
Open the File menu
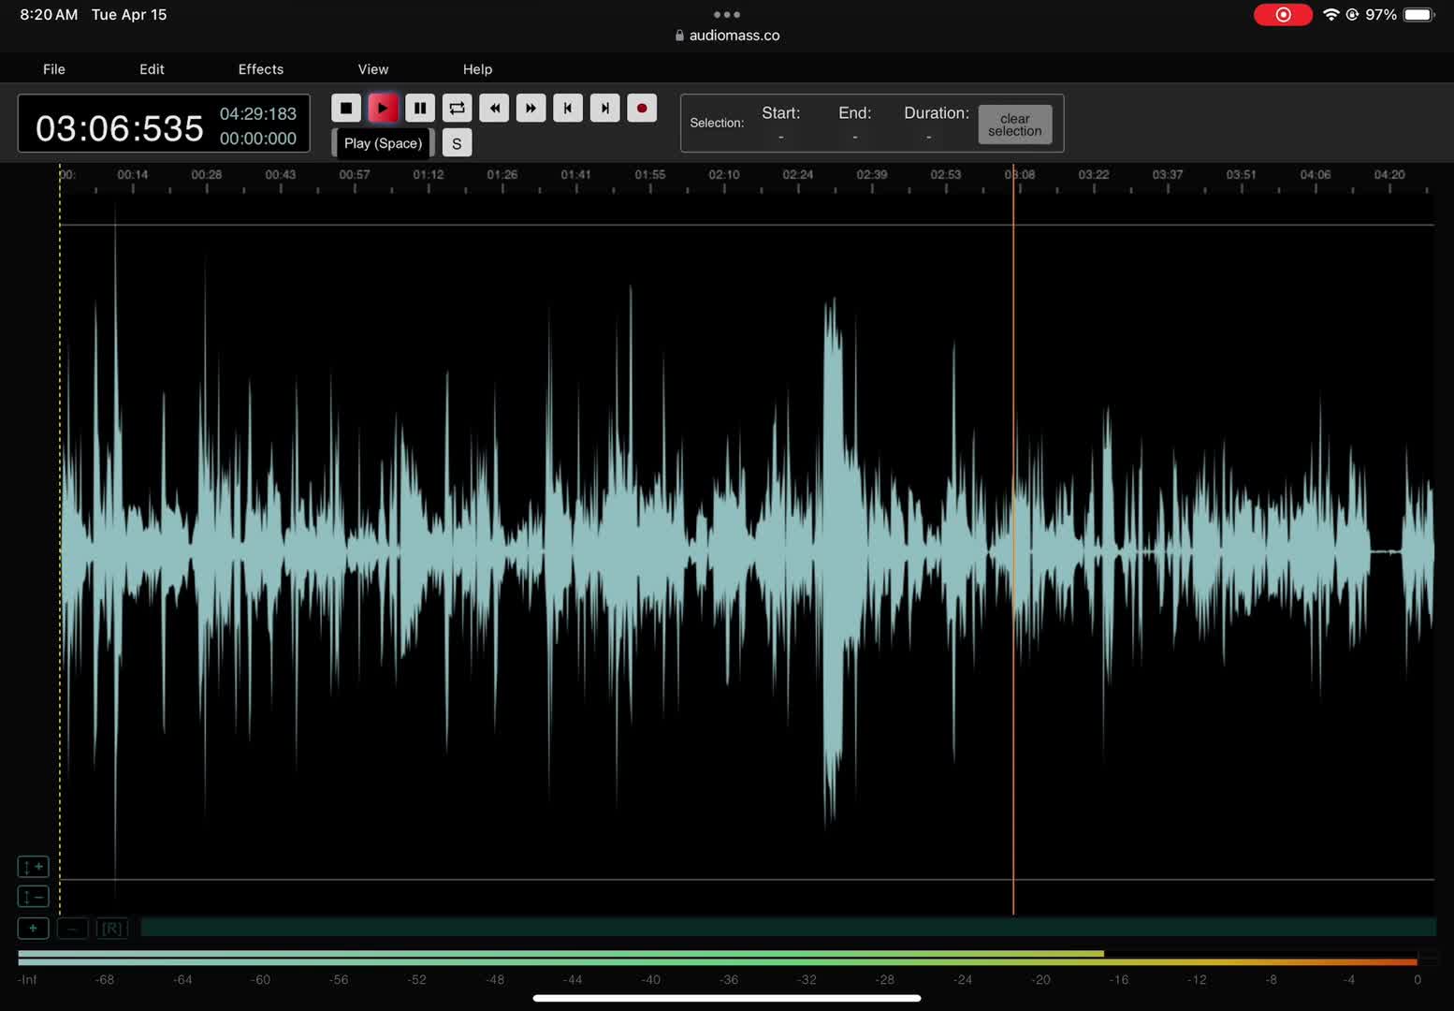point(54,69)
